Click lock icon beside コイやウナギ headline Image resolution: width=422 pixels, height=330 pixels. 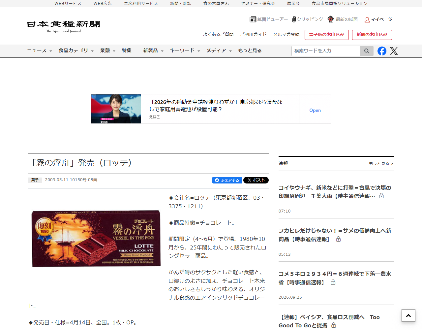coord(381,196)
